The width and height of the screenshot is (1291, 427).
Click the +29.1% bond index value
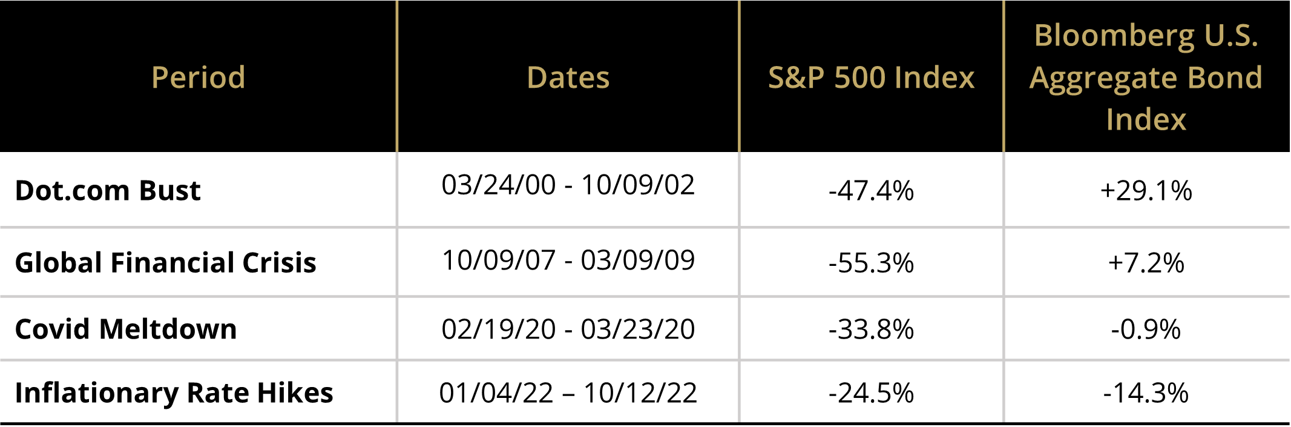click(x=1146, y=191)
